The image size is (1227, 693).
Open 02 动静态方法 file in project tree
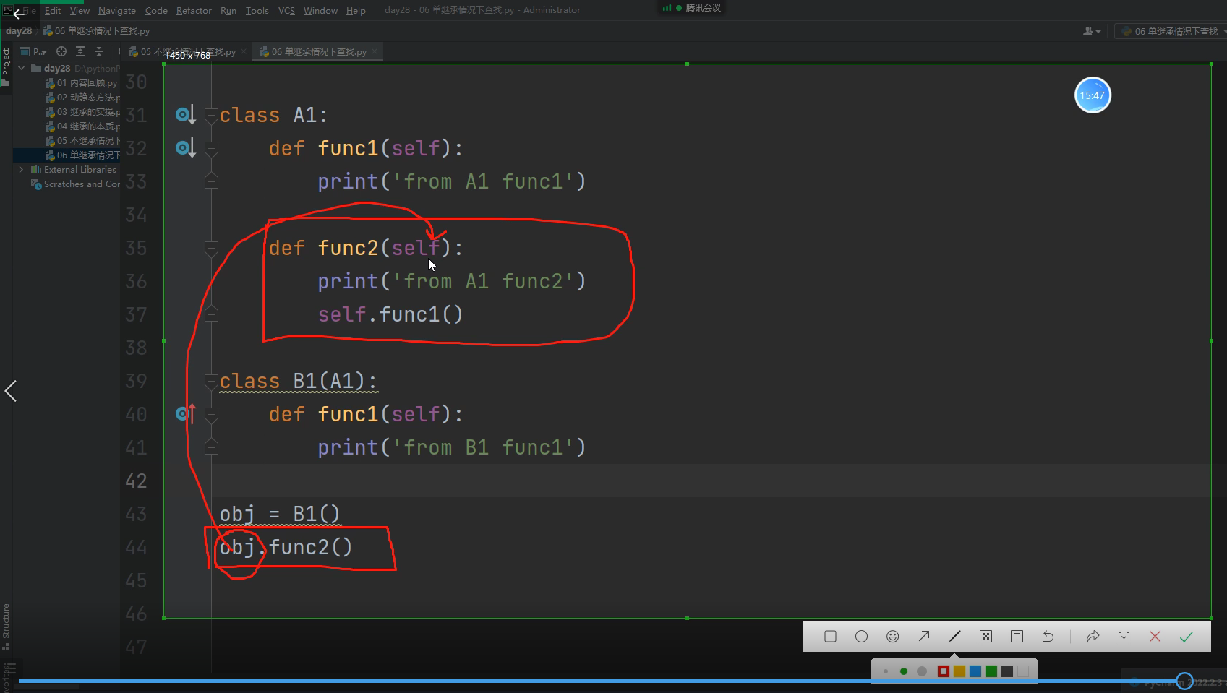[x=82, y=98]
